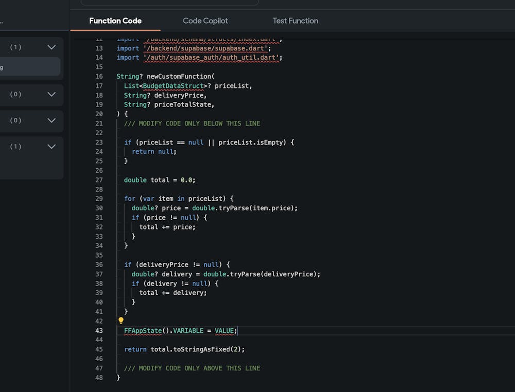Click the auth_util.dart import path
515x392 pixels.
click(x=212, y=58)
